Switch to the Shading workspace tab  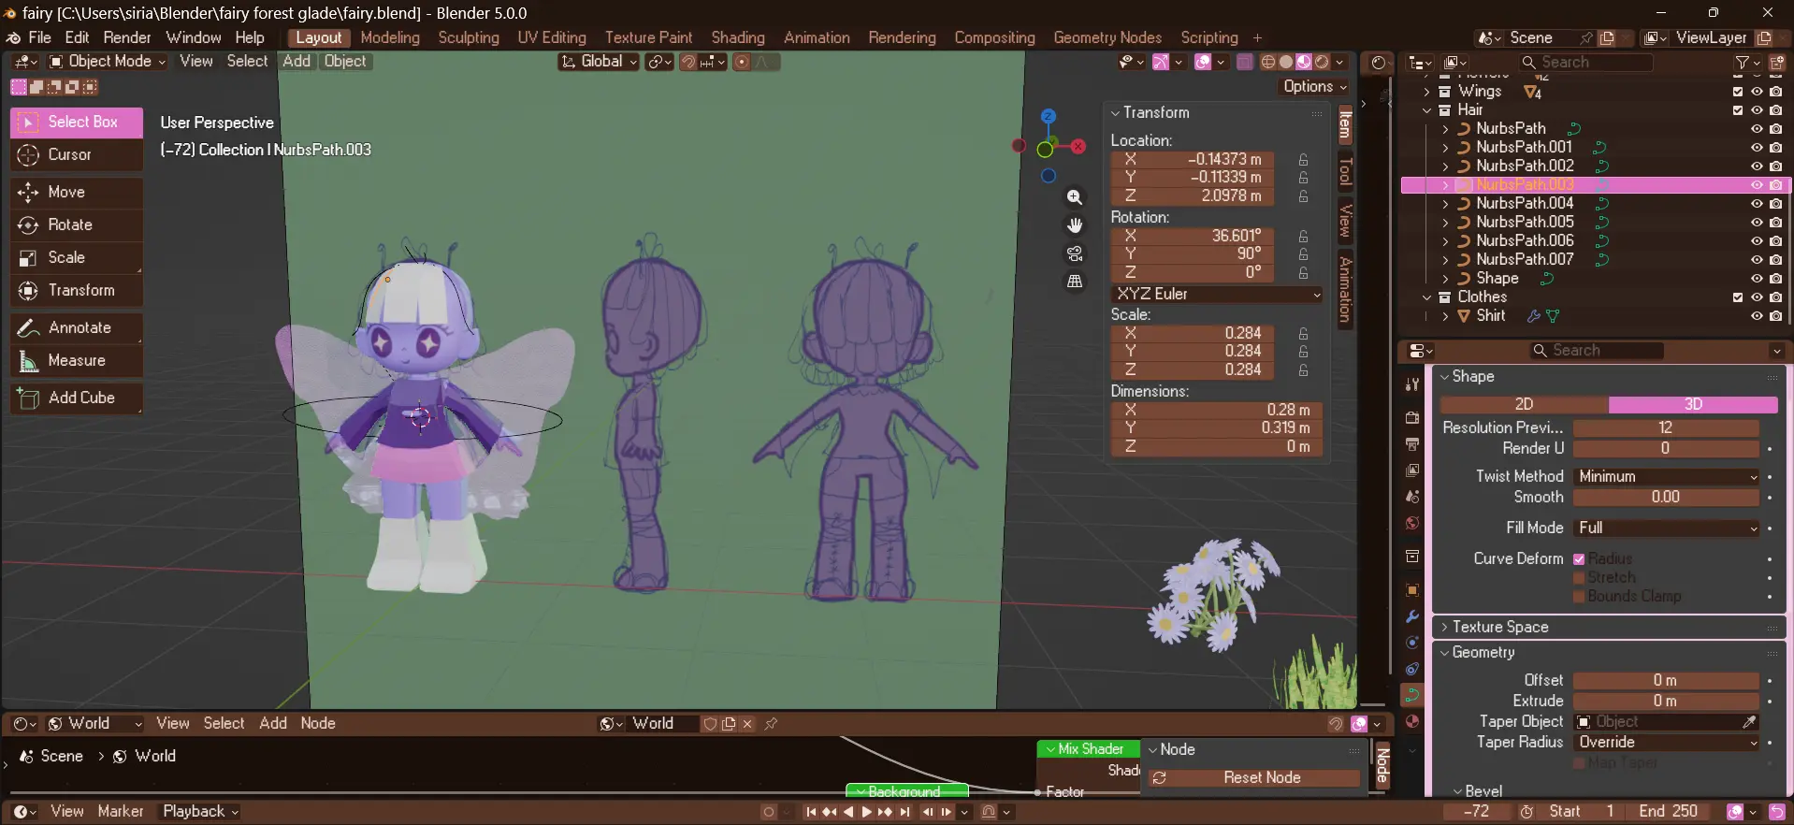[x=738, y=37]
